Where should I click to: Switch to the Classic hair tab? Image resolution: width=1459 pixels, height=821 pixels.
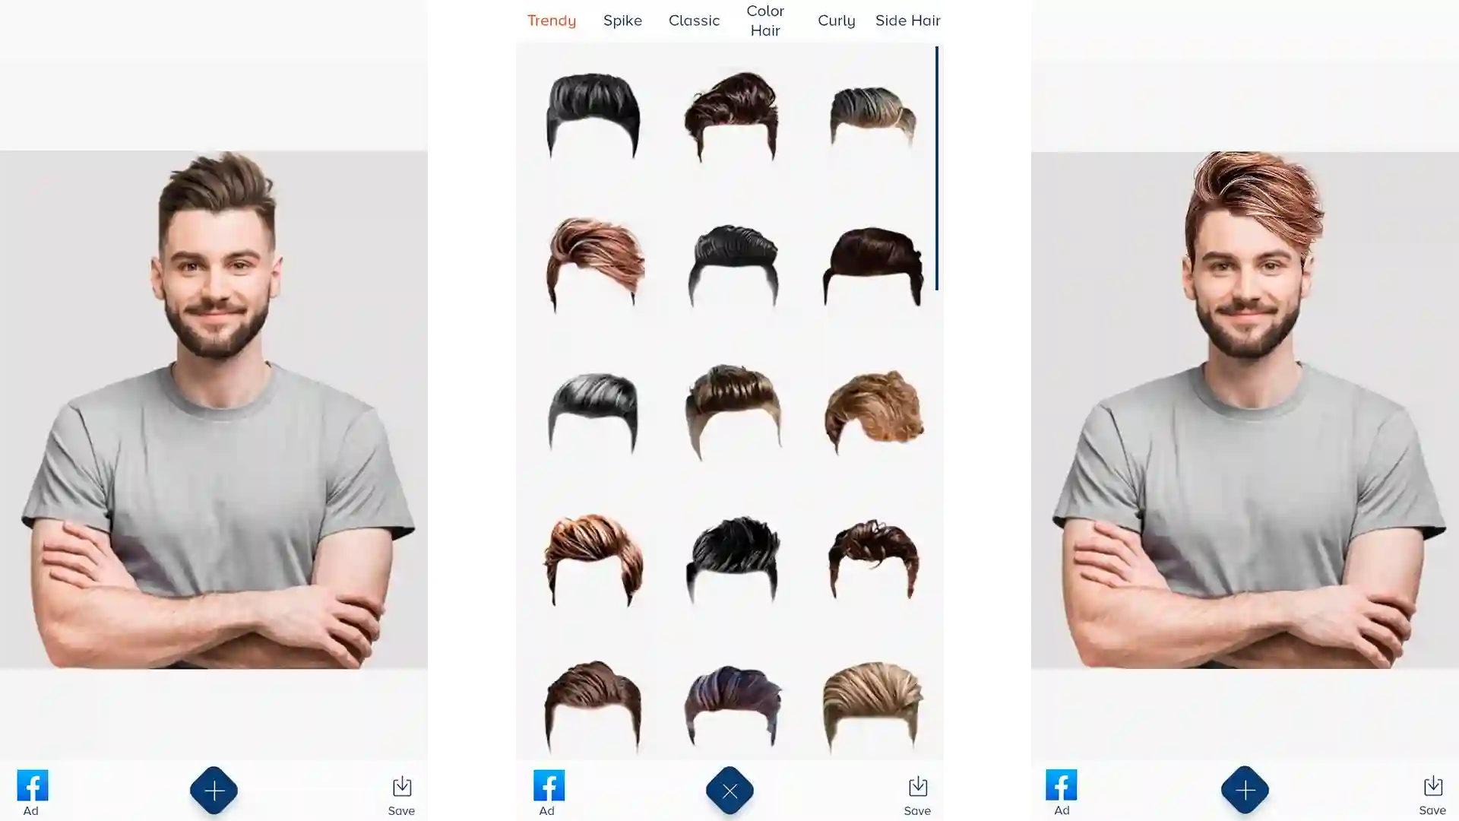pos(694,20)
